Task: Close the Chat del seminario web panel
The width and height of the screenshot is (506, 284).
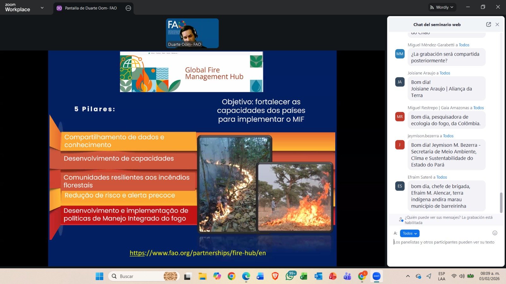Action: click(x=497, y=25)
